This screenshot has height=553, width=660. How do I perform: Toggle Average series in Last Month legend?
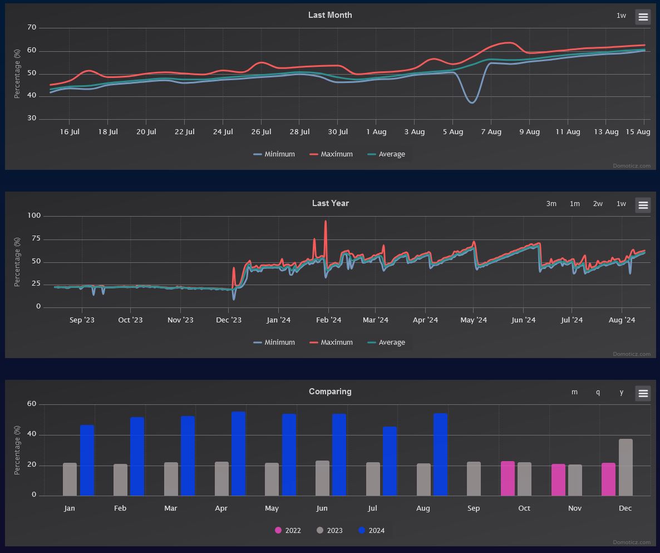pyautogui.click(x=386, y=154)
